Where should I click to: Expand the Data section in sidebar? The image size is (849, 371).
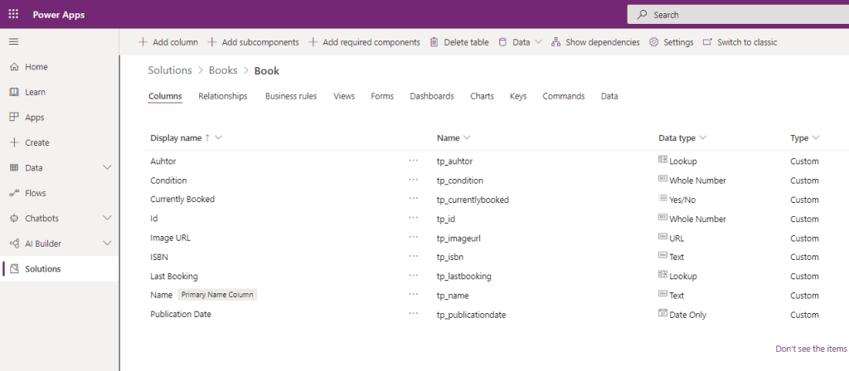(x=106, y=168)
